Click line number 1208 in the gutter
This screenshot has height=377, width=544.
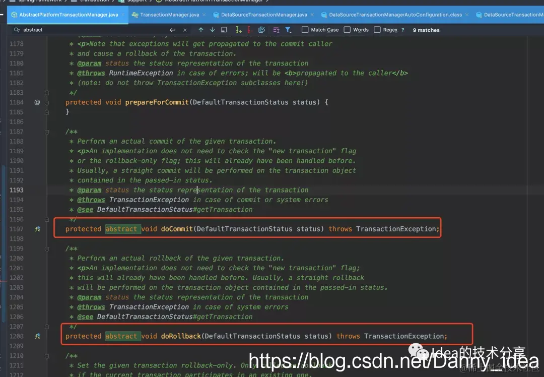click(x=17, y=336)
